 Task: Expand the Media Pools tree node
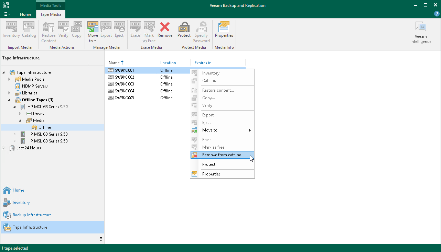coord(9,79)
